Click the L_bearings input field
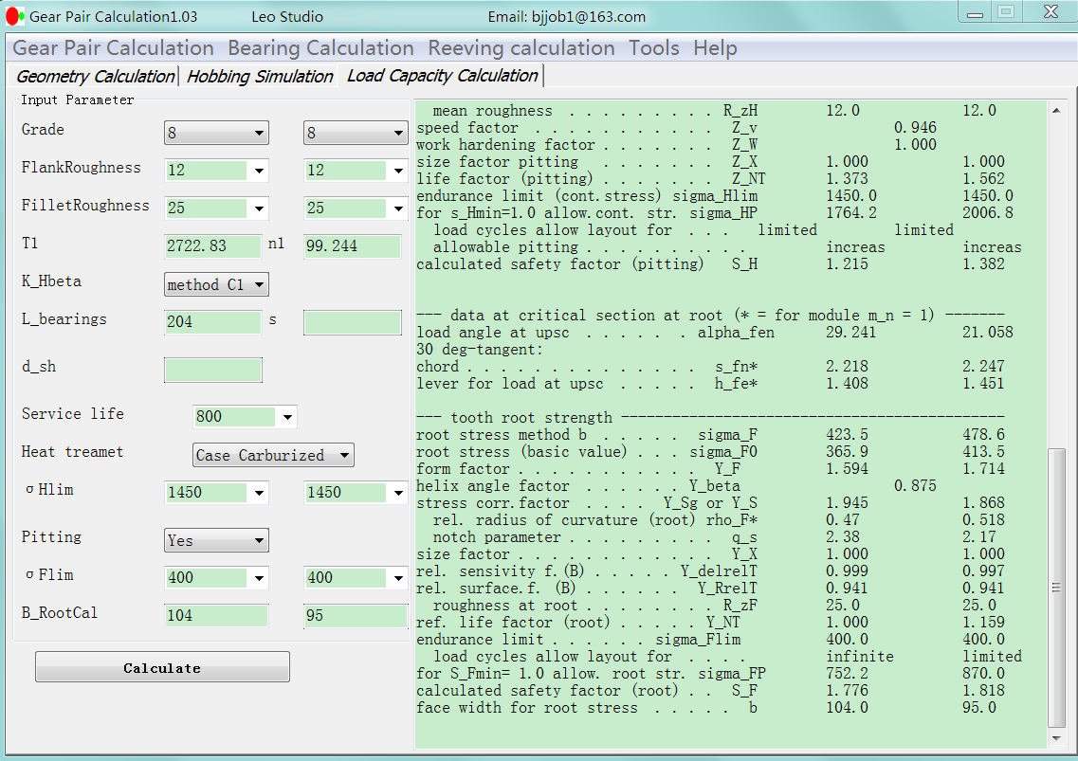The image size is (1078, 761). (x=213, y=321)
